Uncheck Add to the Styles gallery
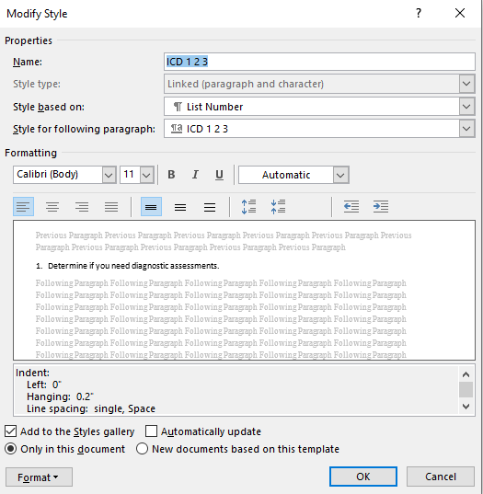This screenshot has height=494, width=483. tap(11, 431)
